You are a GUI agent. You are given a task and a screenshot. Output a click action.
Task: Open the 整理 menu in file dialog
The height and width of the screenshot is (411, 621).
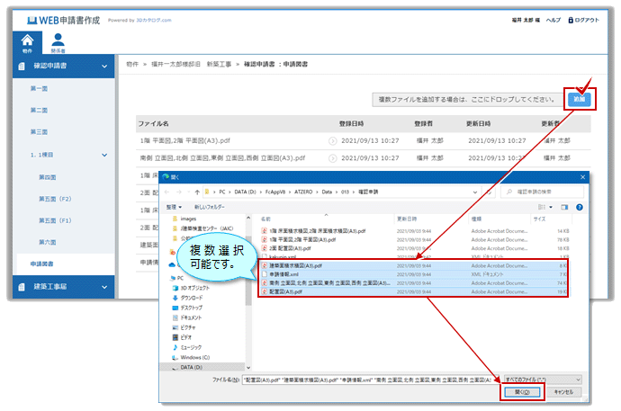[176, 206]
